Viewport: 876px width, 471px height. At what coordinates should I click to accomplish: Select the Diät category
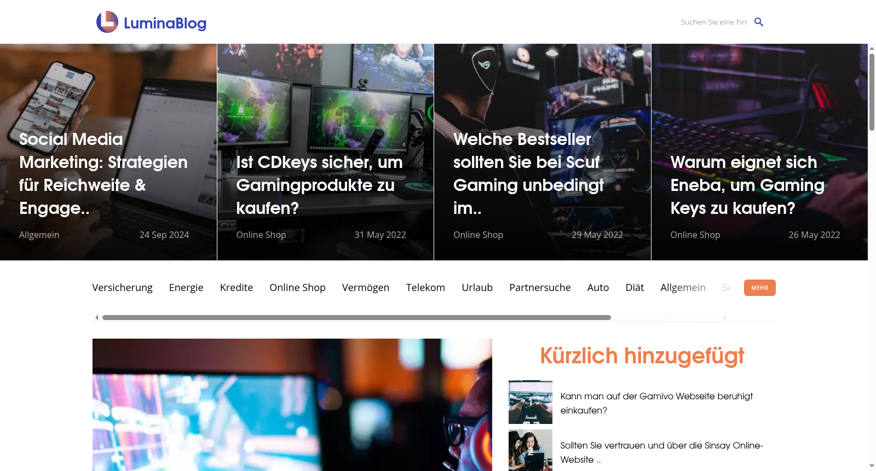[635, 288]
